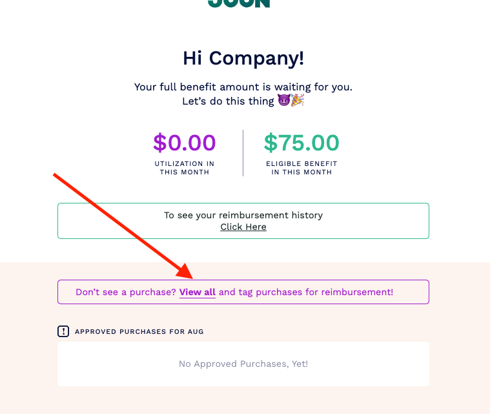The width and height of the screenshot is (490, 414).
Task: Click the party popper emoji
Action: point(298,101)
